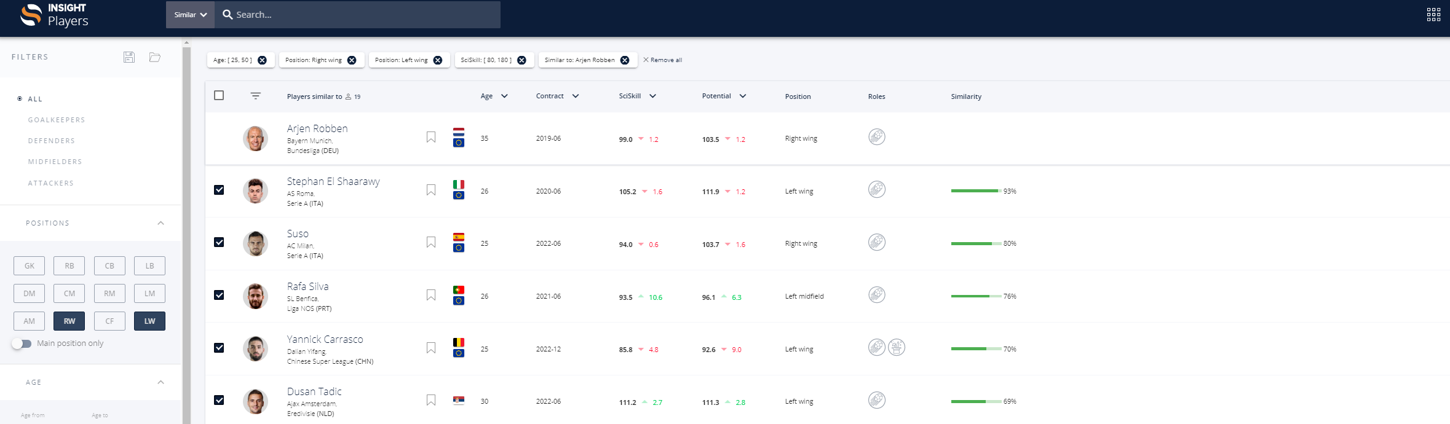Toggle Main position only switch
This screenshot has width=1450, height=424.
22,344
